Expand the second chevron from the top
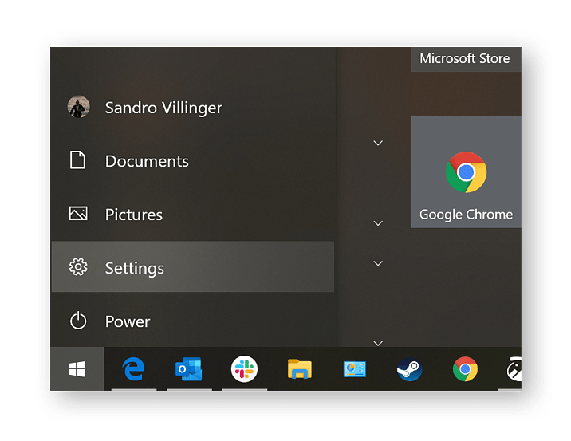This screenshot has width=571, height=441. (x=378, y=223)
